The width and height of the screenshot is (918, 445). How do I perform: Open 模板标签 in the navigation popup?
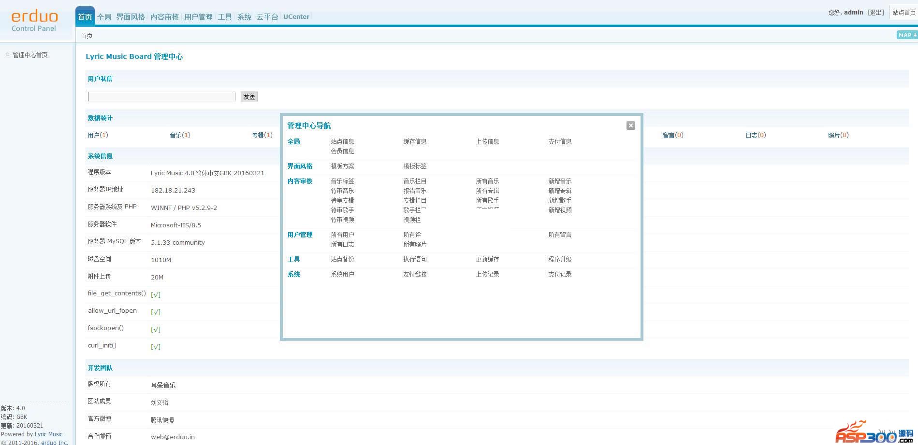click(415, 166)
